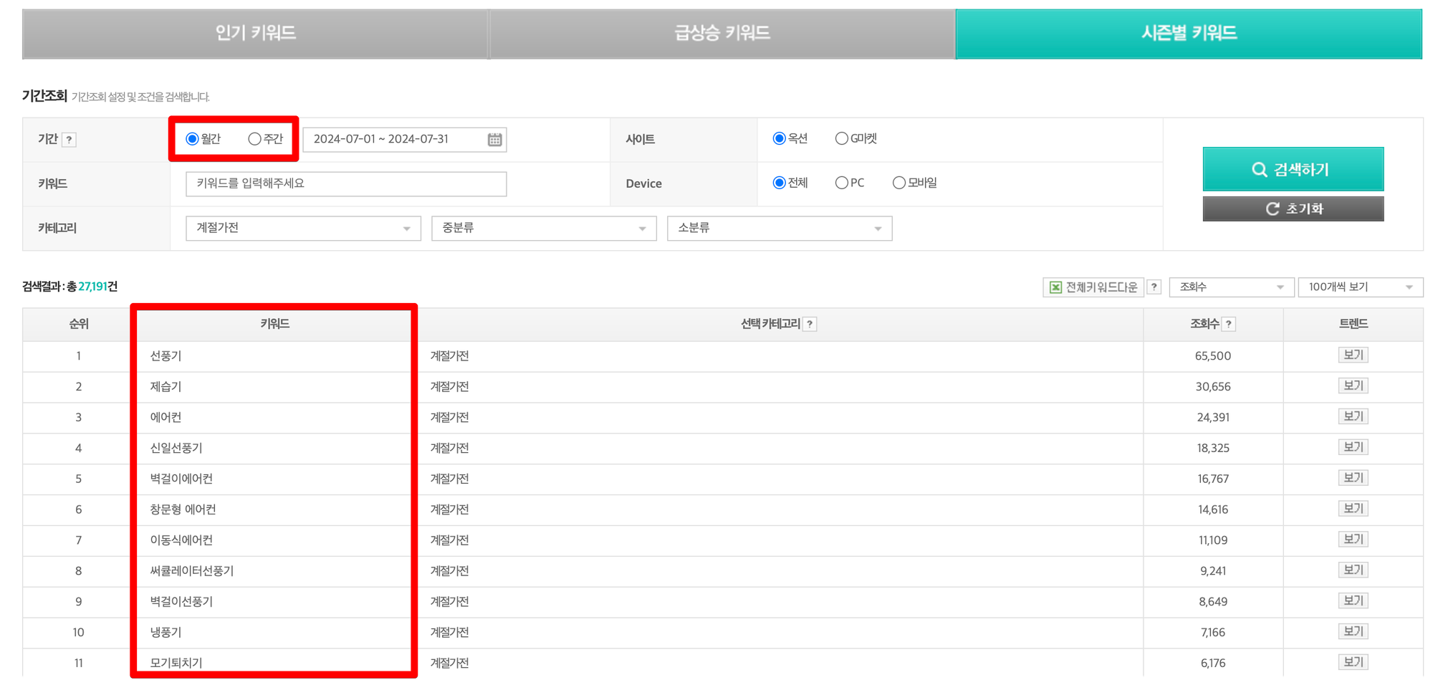Click keyword 제습기 in the table

166,387
